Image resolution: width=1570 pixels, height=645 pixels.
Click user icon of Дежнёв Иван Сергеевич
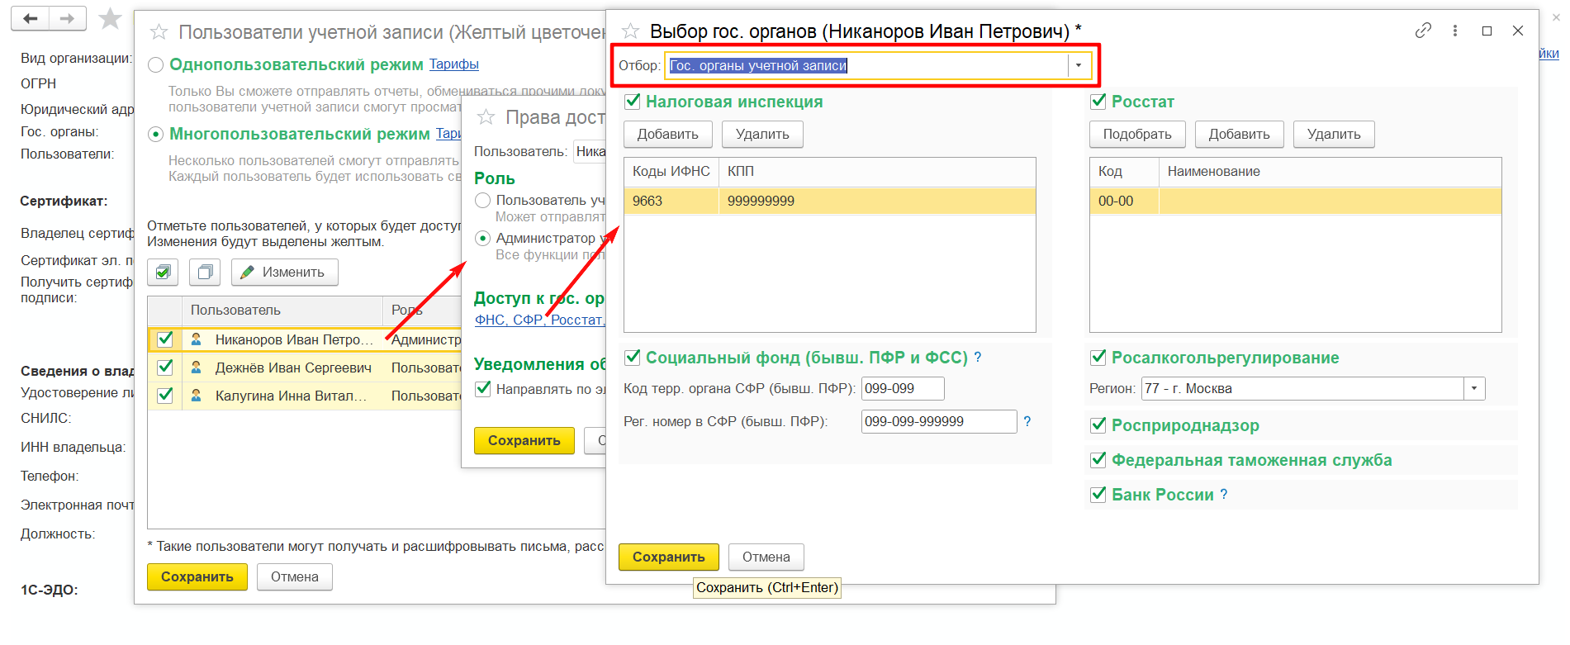coord(197,367)
